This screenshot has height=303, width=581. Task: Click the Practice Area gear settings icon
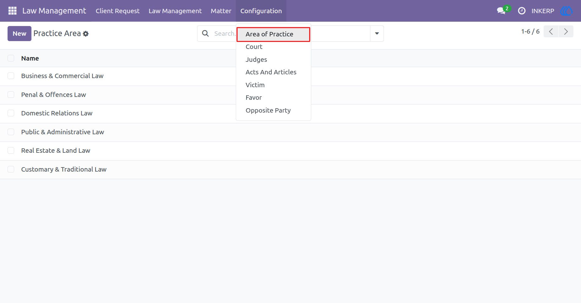[86, 34]
